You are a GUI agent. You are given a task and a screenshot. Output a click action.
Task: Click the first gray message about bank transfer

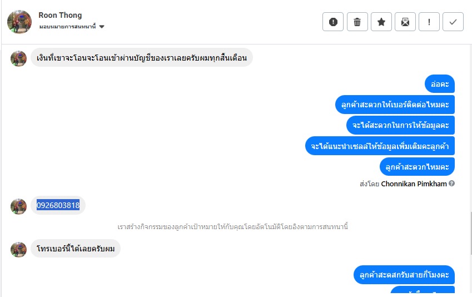141,57
